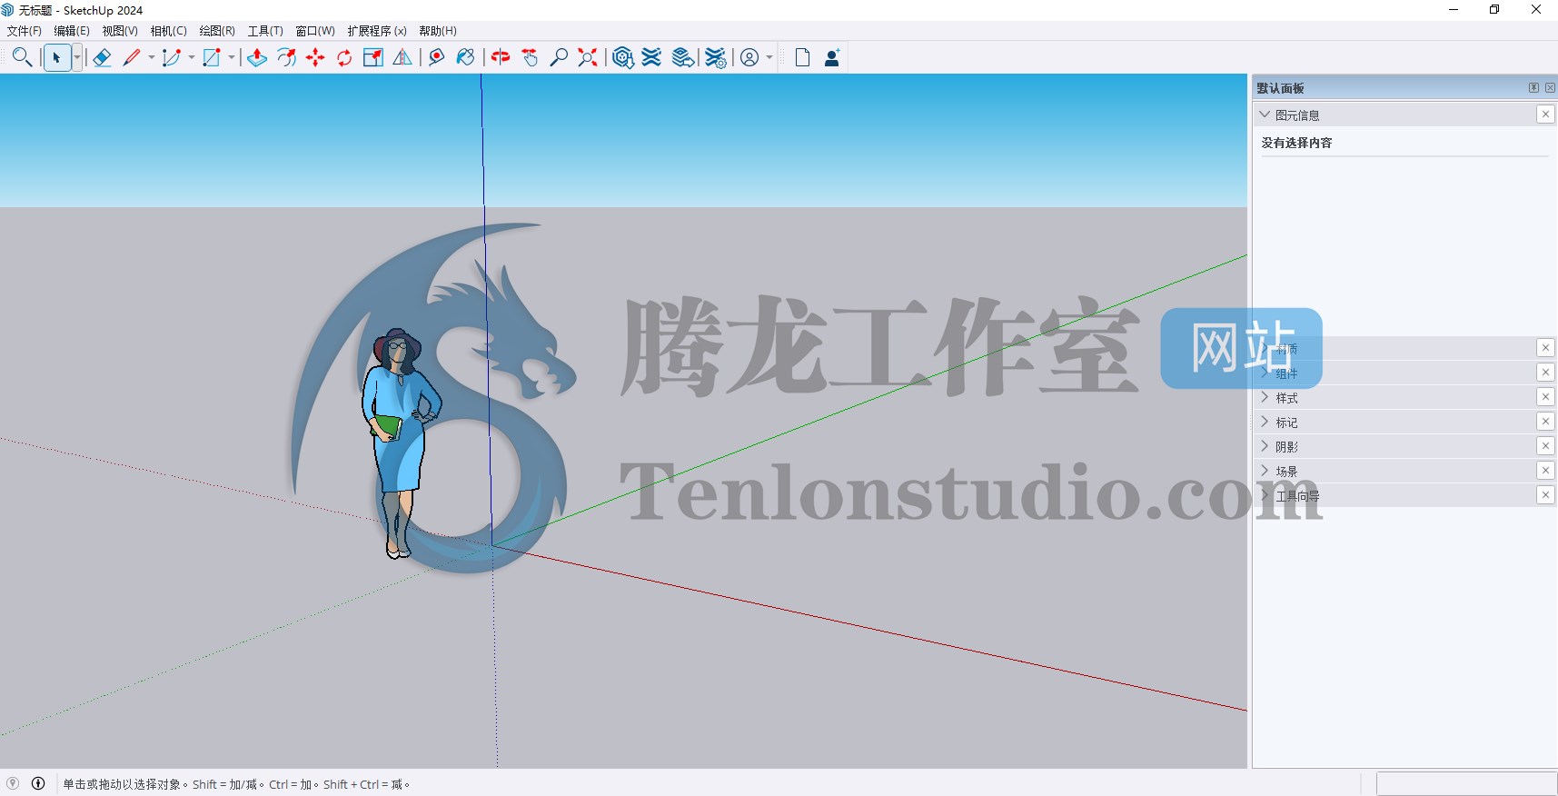1558x796 pixels.
Task: Open the 编辑(E) menu
Action: (x=72, y=31)
